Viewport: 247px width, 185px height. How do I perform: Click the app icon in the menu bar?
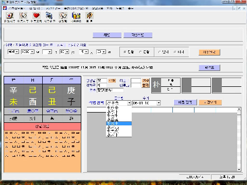click(x=5, y=8)
